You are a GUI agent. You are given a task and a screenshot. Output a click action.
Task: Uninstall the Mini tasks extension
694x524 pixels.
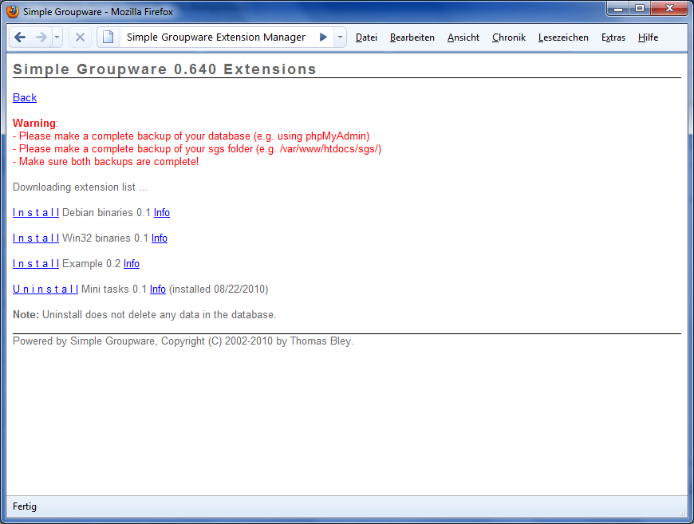45,289
